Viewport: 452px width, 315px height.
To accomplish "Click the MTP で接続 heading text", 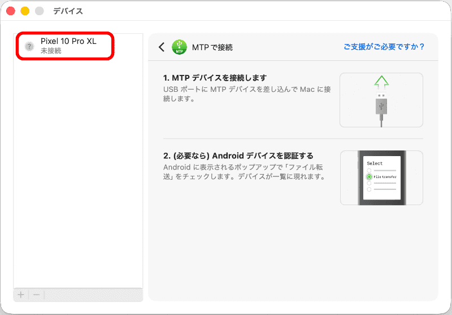I will [x=212, y=47].
